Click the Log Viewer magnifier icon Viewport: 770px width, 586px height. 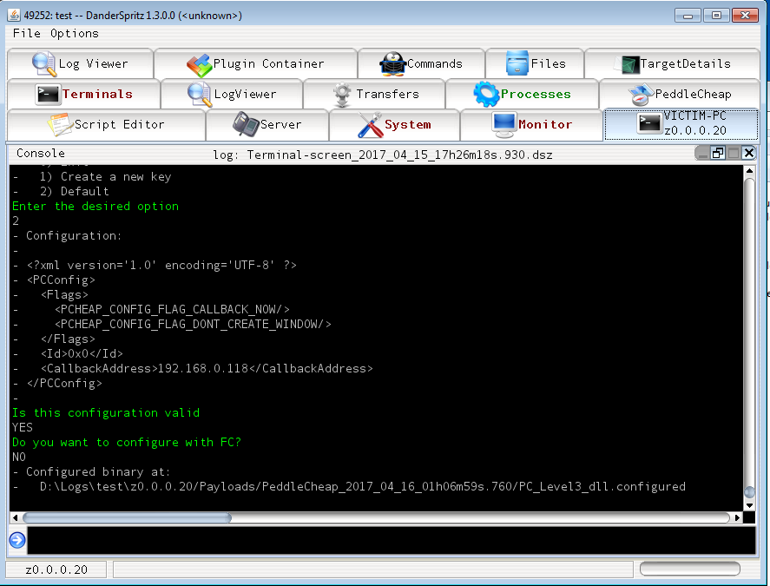[x=43, y=64]
